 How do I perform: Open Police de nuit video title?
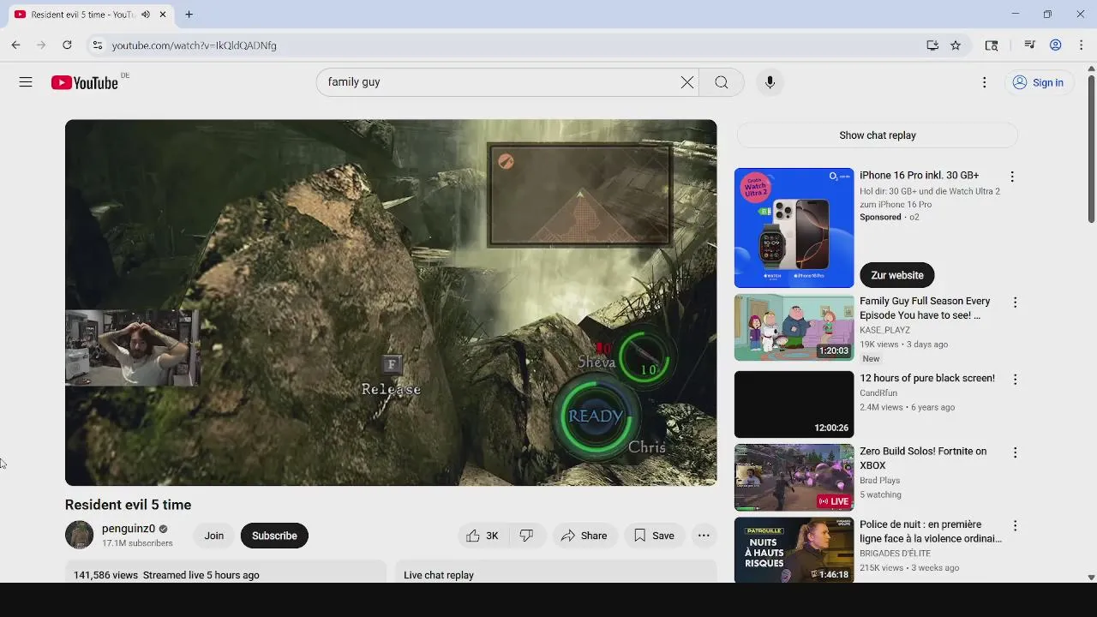click(931, 531)
